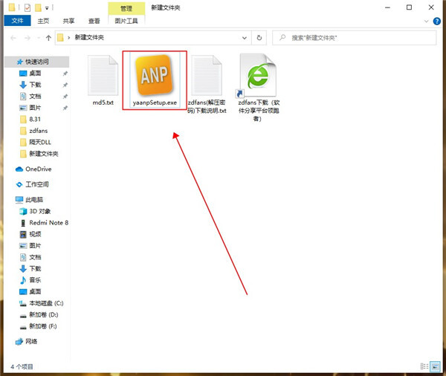Select the zdfans下载 shortcut file

click(259, 88)
